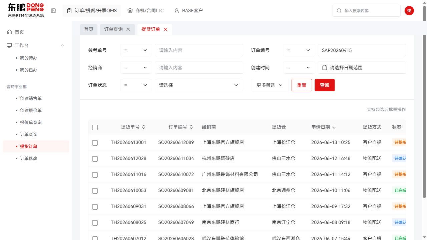Click the 经销商 column header
The image size is (427, 240).
pos(209,127)
